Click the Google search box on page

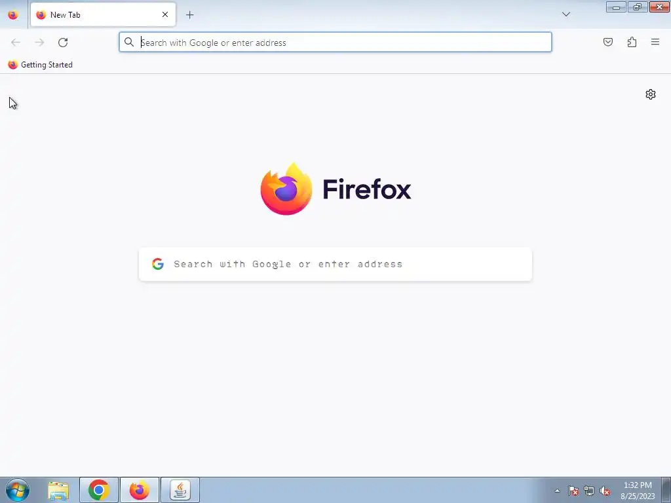[x=335, y=264]
